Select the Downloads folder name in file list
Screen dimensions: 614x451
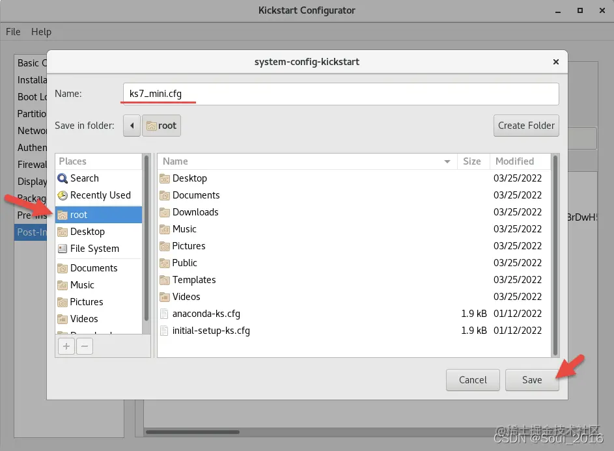[195, 212]
